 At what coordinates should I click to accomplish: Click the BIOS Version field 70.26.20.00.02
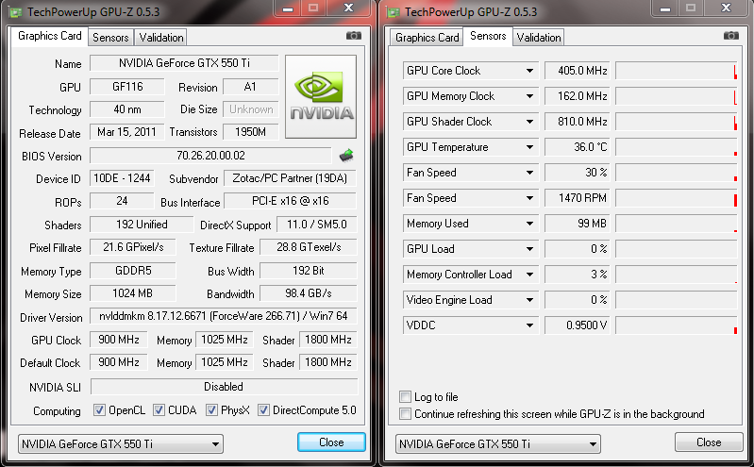pyautogui.click(x=210, y=156)
